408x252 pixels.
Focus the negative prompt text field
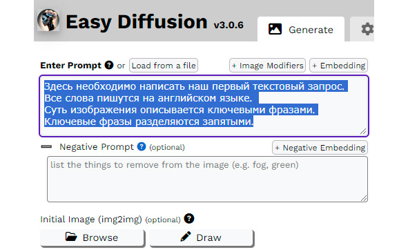[x=207, y=179]
